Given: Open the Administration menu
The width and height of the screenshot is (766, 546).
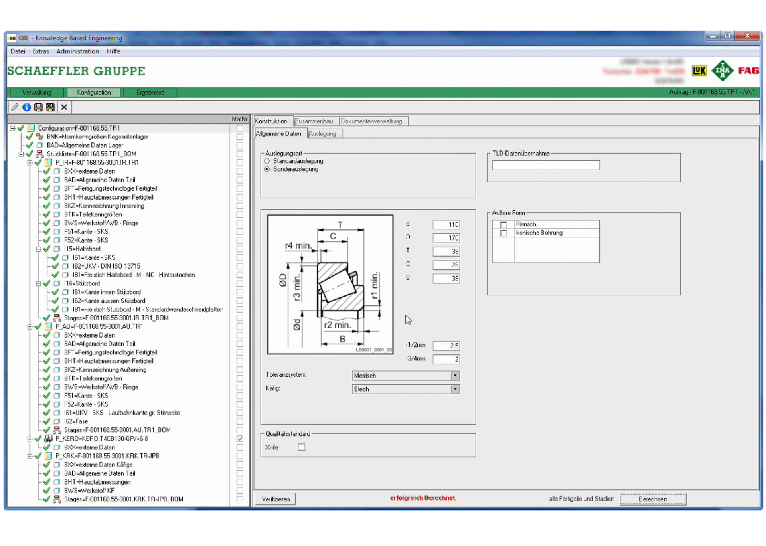Looking at the screenshot, I should [x=77, y=51].
